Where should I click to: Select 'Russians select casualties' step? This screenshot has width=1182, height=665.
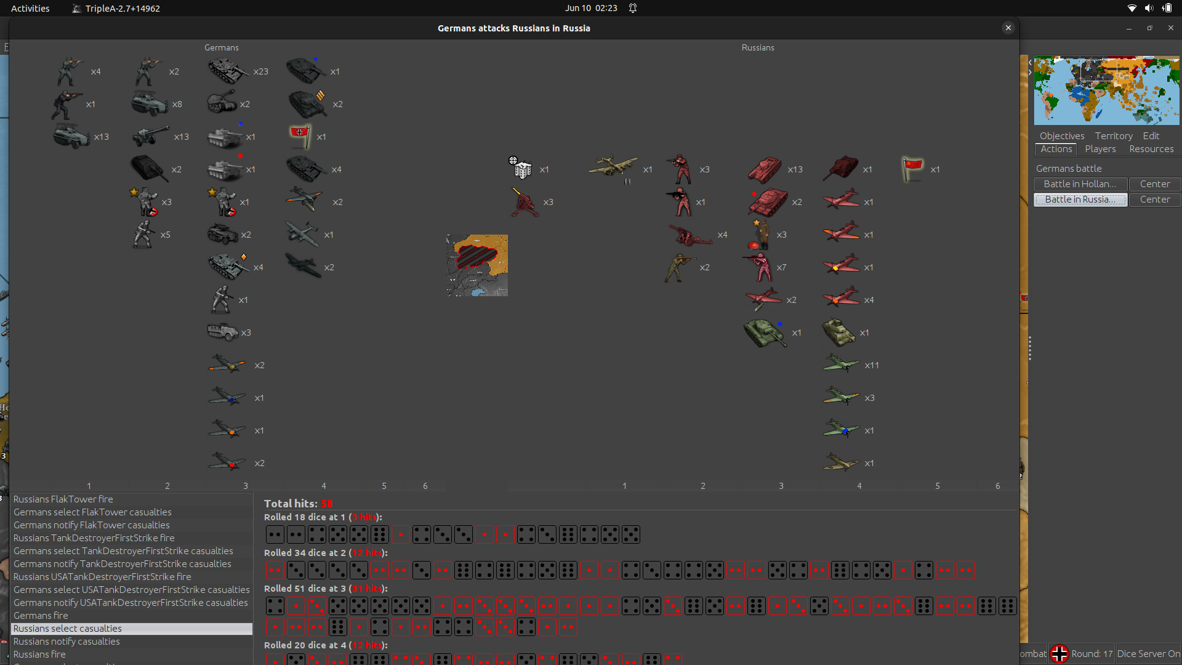click(x=131, y=629)
